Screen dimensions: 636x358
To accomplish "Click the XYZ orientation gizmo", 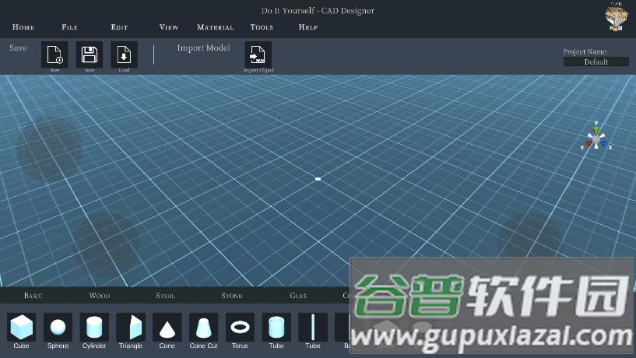I will (596, 138).
